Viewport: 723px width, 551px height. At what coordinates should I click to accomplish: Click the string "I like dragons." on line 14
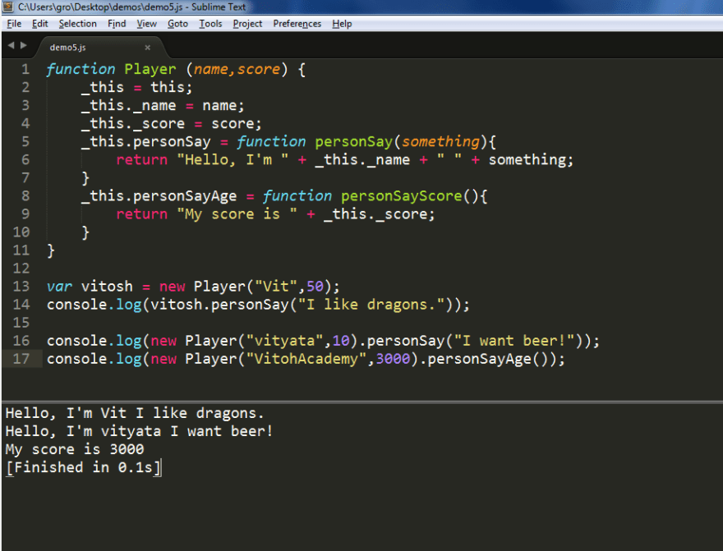point(371,305)
